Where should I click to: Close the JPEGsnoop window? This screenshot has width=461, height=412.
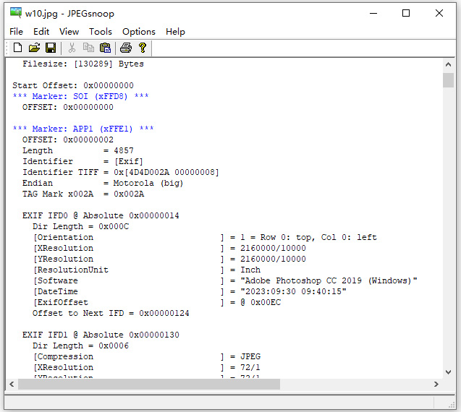(439, 13)
